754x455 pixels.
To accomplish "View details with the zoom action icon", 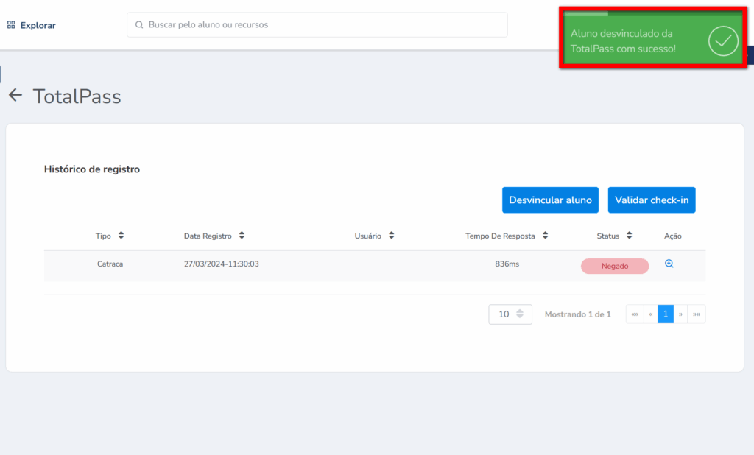I will (x=669, y=264).
